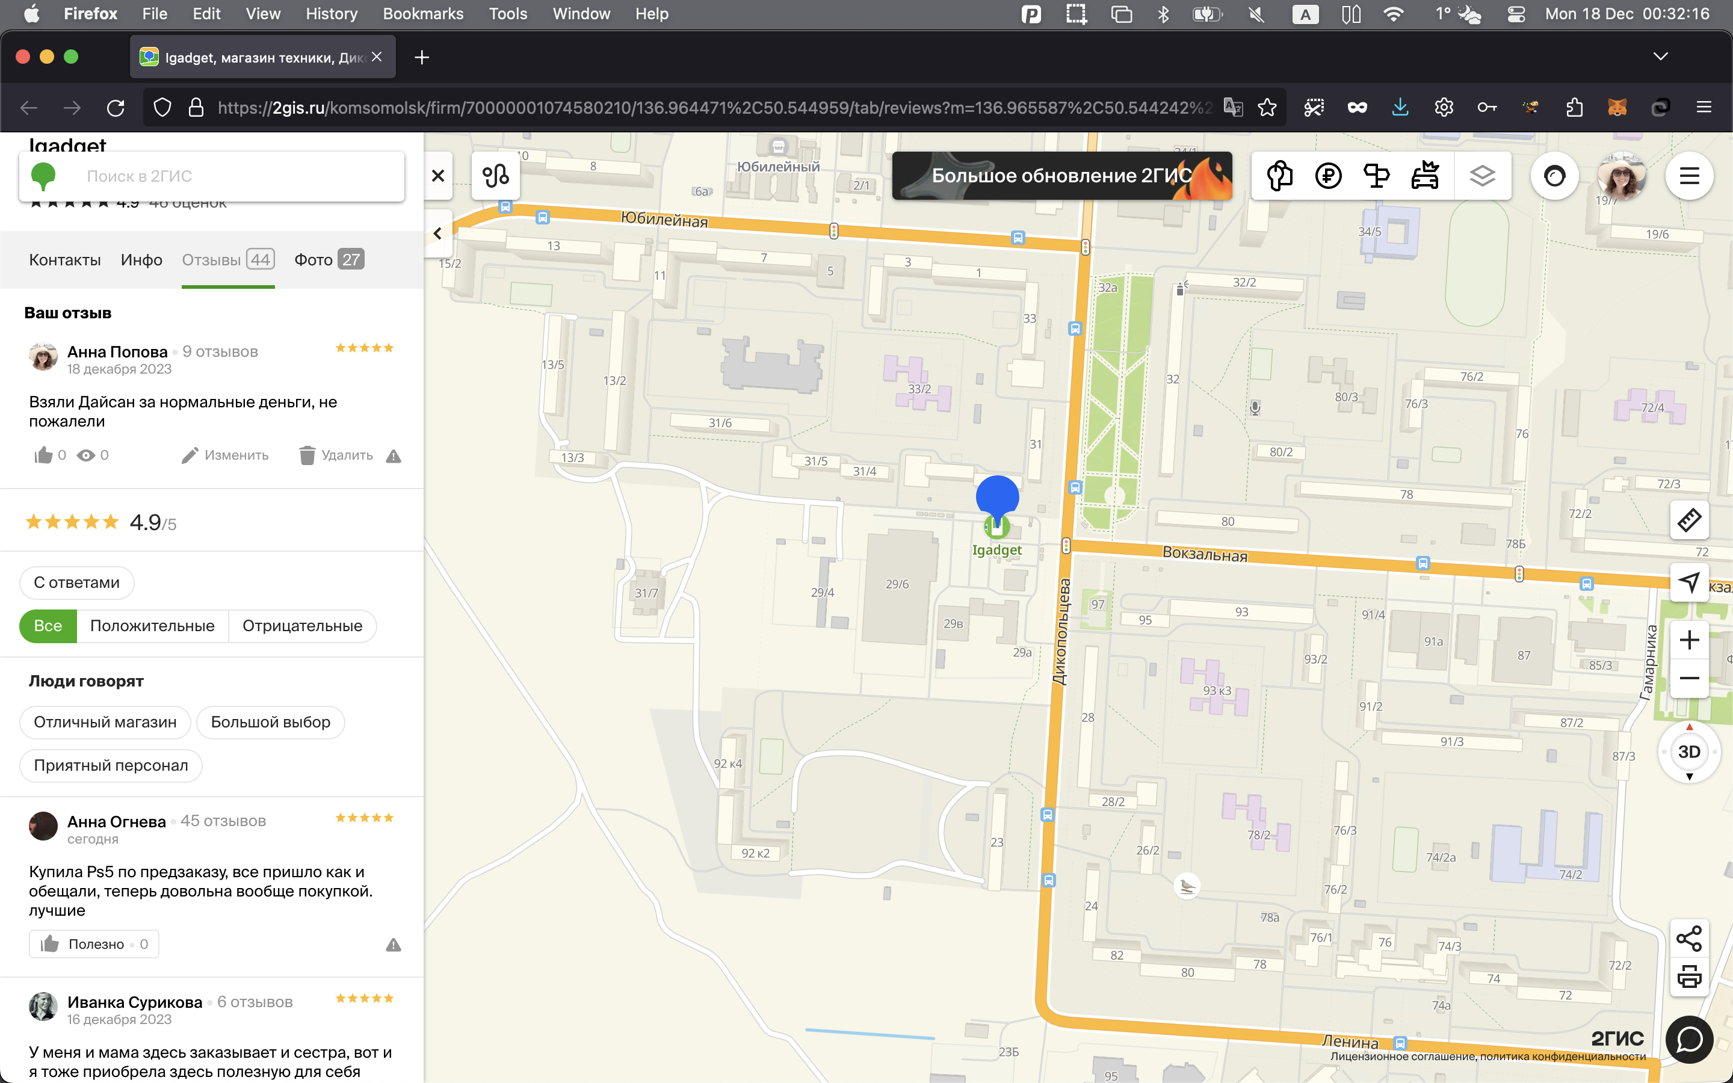Focus the Поиск в 2ГИС search field
The width and height of the screenshot is (1733, 1083).
pyautogui.click(x=212, y=176)
